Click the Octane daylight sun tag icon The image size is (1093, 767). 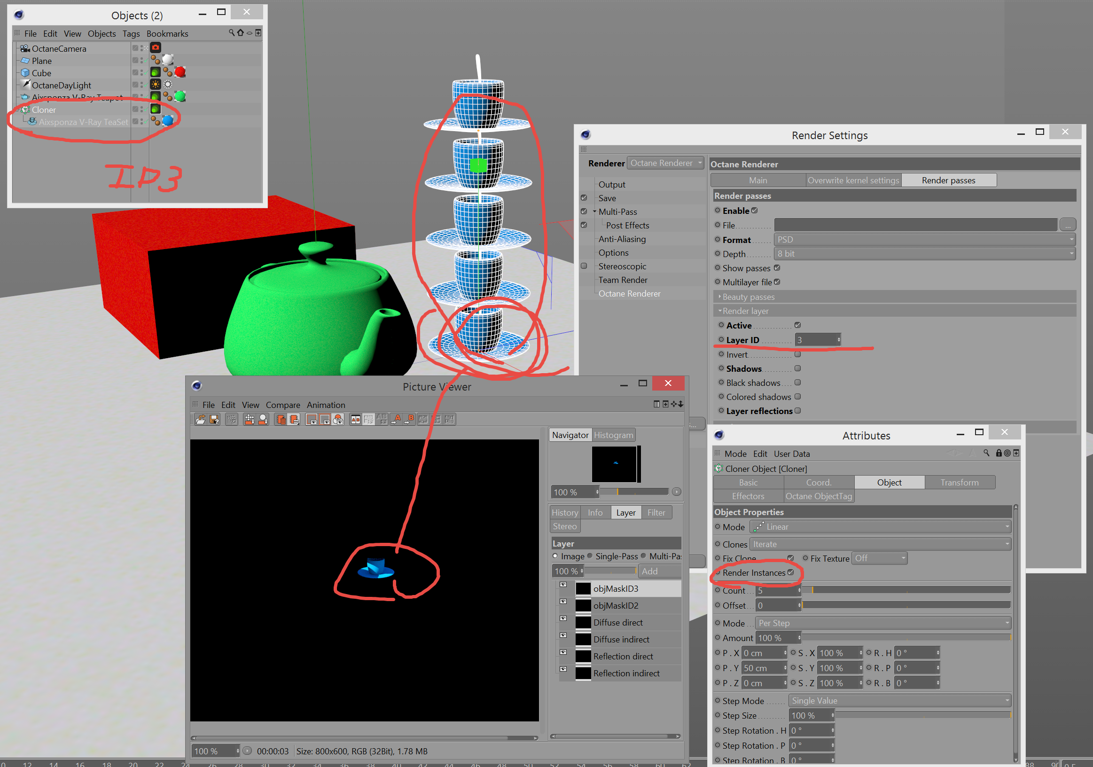click(156, 85)
